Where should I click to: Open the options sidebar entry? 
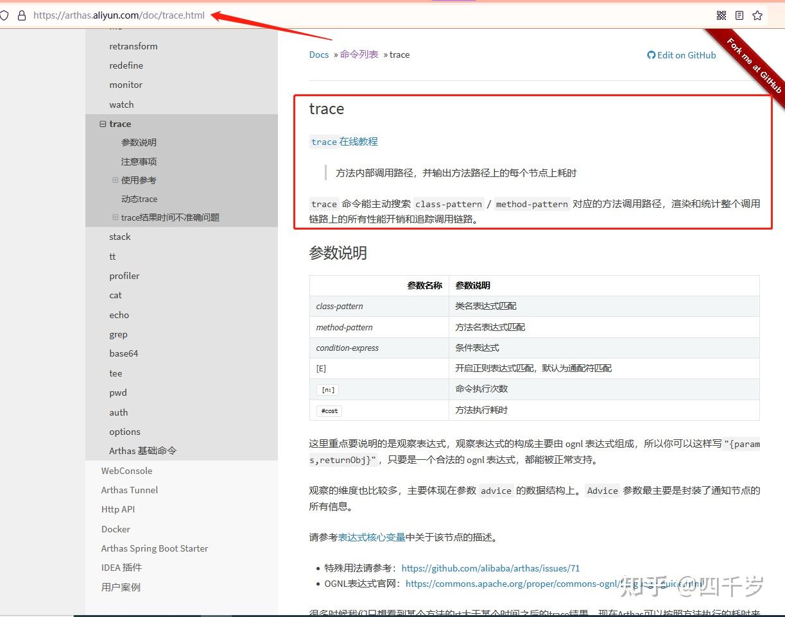coord(125,432)
